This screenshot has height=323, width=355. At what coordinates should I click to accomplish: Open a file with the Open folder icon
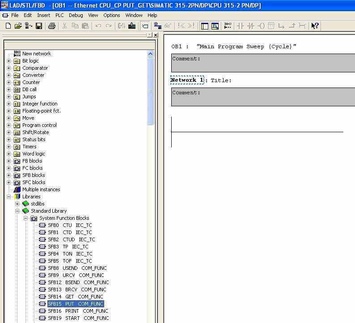click(18, 26)
